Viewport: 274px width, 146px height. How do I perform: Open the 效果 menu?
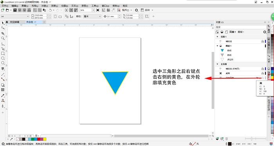click(x=54, y=6)
